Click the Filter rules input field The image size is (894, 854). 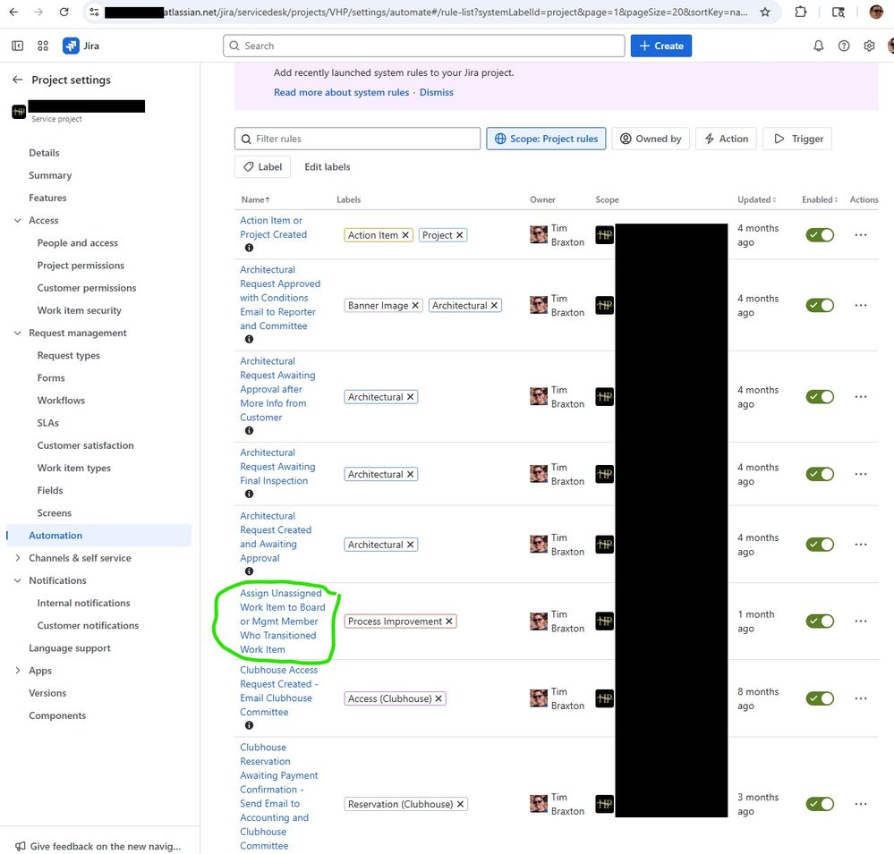[358, 139]
